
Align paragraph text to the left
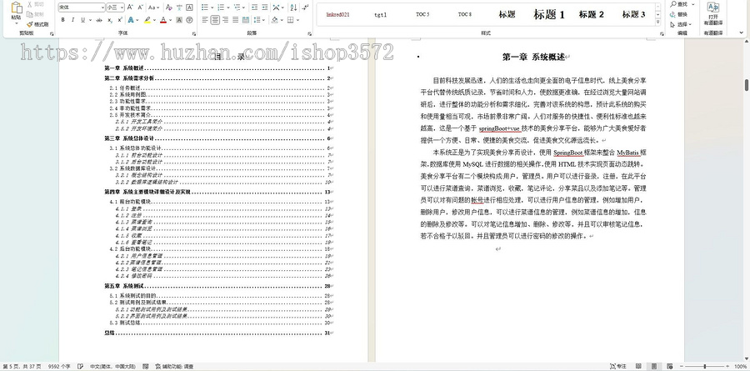205,20
